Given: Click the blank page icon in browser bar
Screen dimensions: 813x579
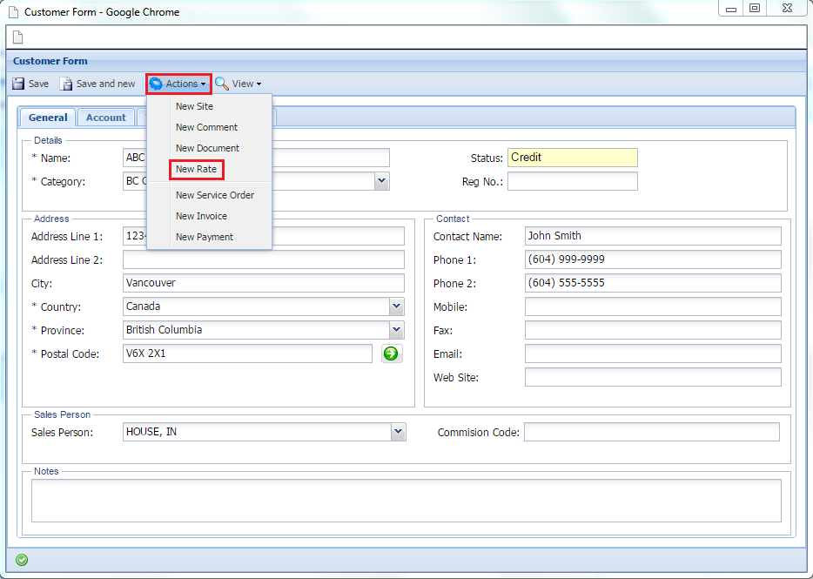Looking at the screenshot, I should click(x=18, y=37).
